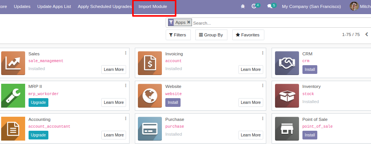Open Sales card kebab menu
371x144 pixels.
click(126, 53)
